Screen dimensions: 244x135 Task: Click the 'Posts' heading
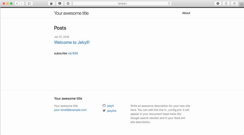click(60, 28)
